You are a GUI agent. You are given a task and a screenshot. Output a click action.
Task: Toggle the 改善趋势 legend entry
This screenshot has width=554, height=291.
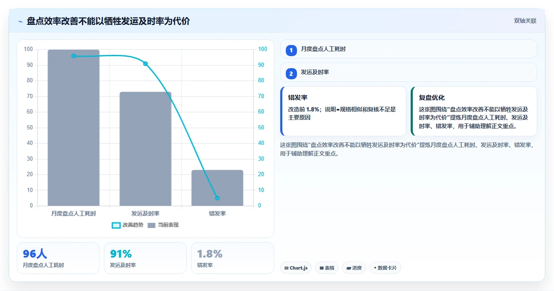tap(127, 225)
